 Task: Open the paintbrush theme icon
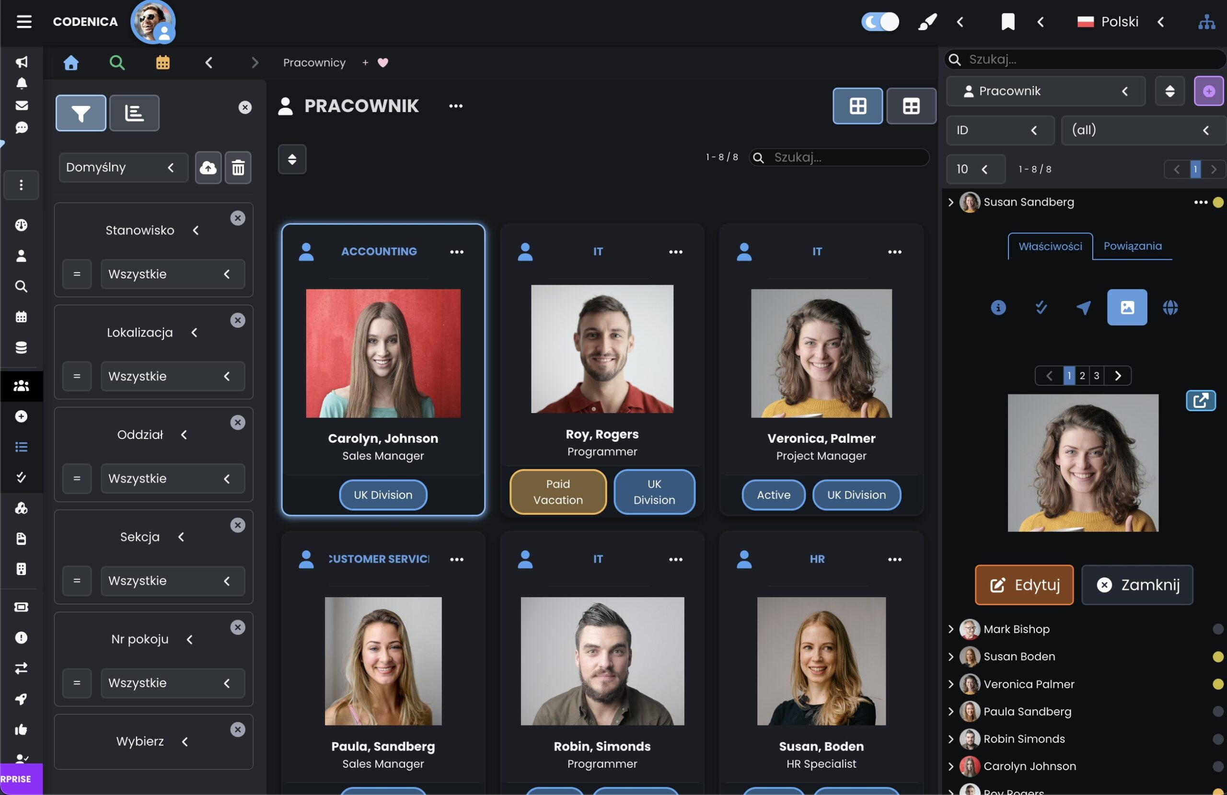tap(927, 22)
